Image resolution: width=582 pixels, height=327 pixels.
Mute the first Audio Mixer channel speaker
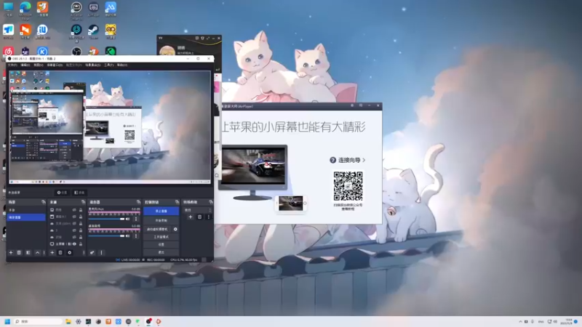[x=128, y=219]
